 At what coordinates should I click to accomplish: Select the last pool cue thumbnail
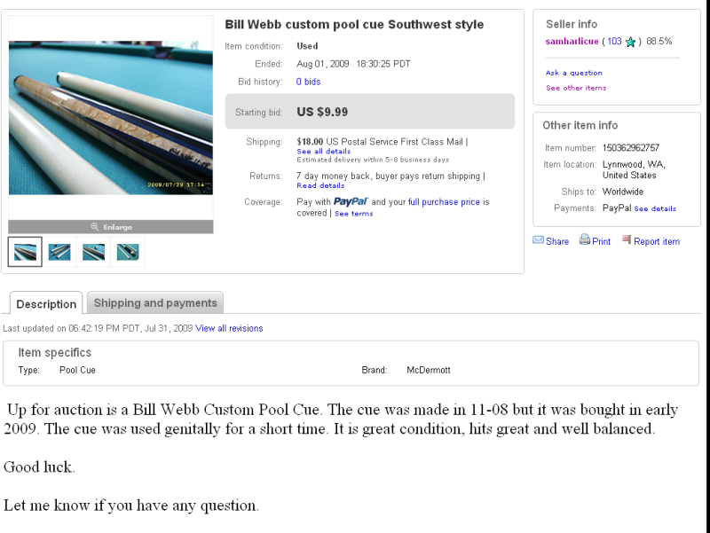coord(128,252)
